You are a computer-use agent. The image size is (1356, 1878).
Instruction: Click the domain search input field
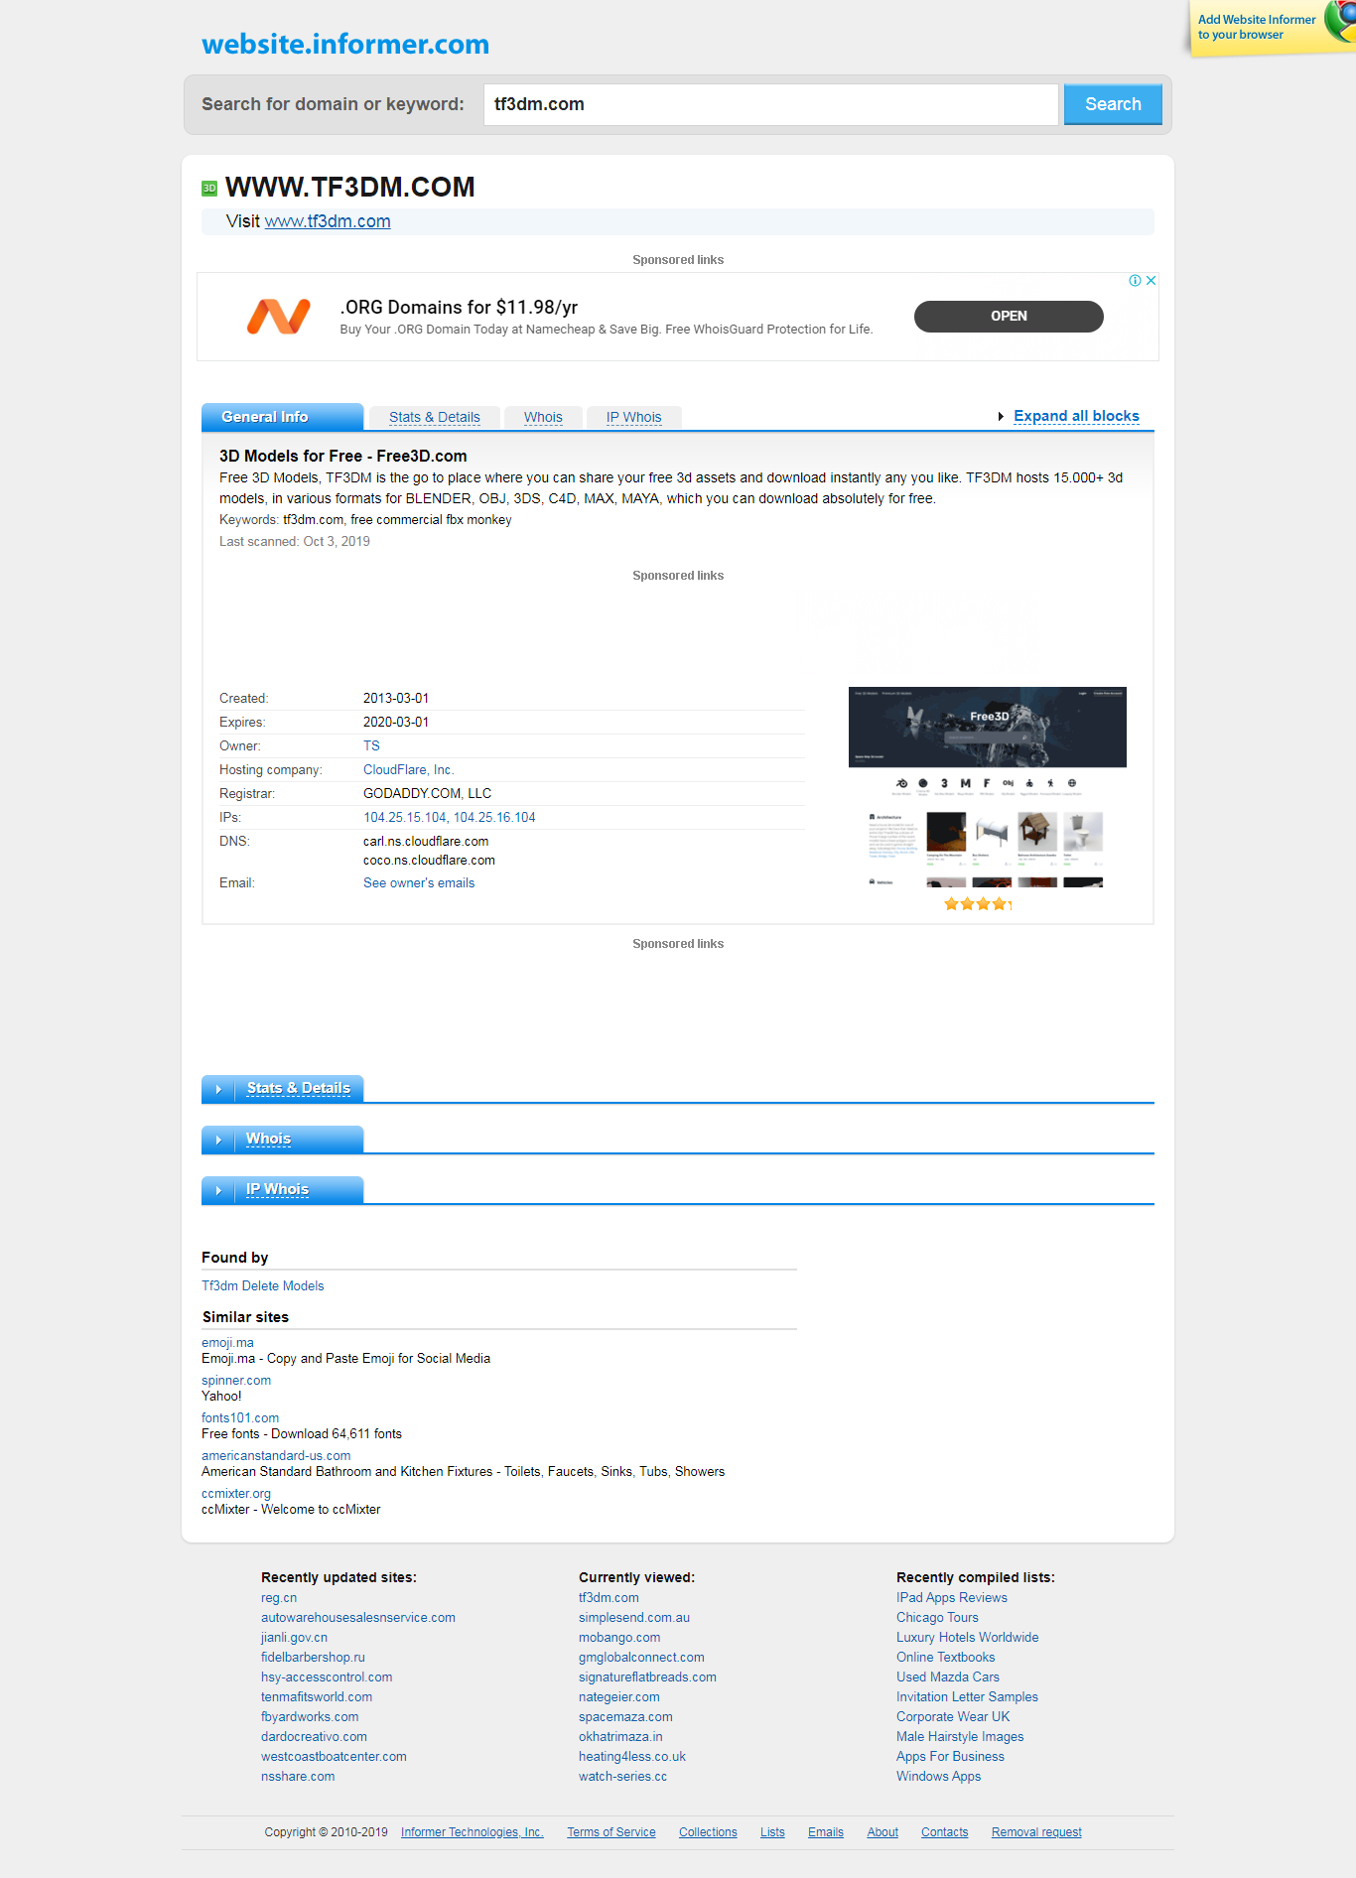pyautogui.click(x=770, y=104)
